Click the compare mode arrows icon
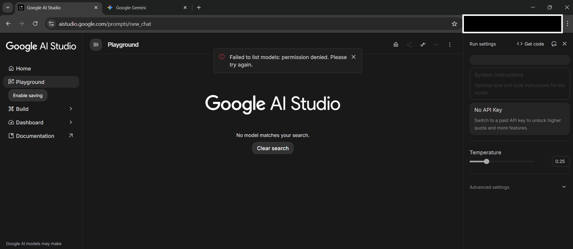Screen dimensions: 573x249 click(x=423, y=45)
